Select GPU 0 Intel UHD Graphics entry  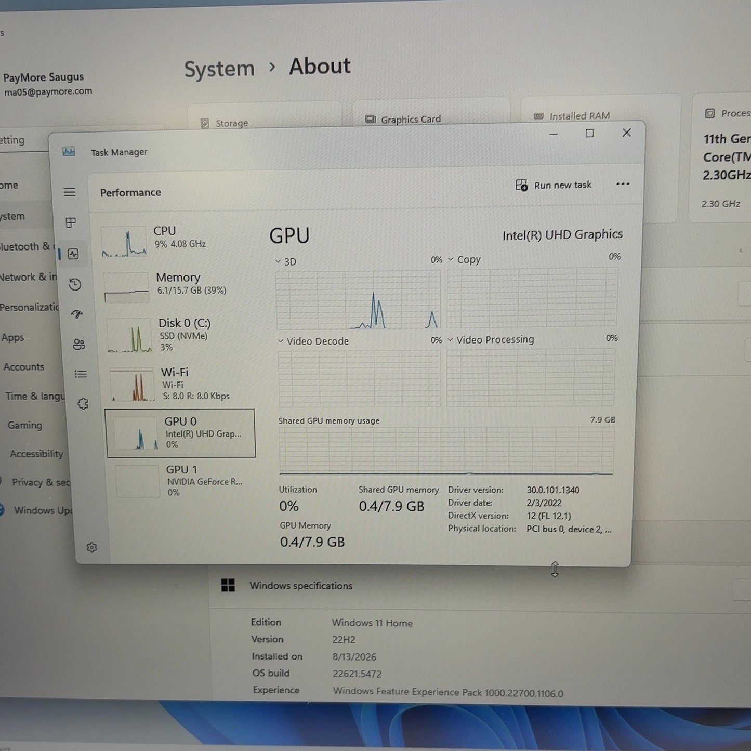tap(180, 433)
